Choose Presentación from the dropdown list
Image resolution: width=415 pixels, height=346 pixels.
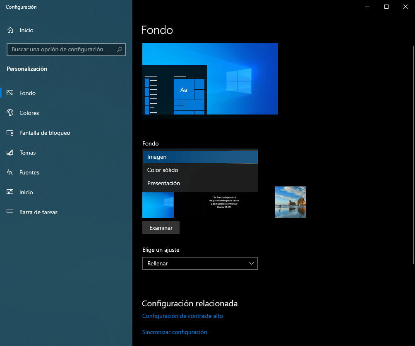tap(200, 184)
